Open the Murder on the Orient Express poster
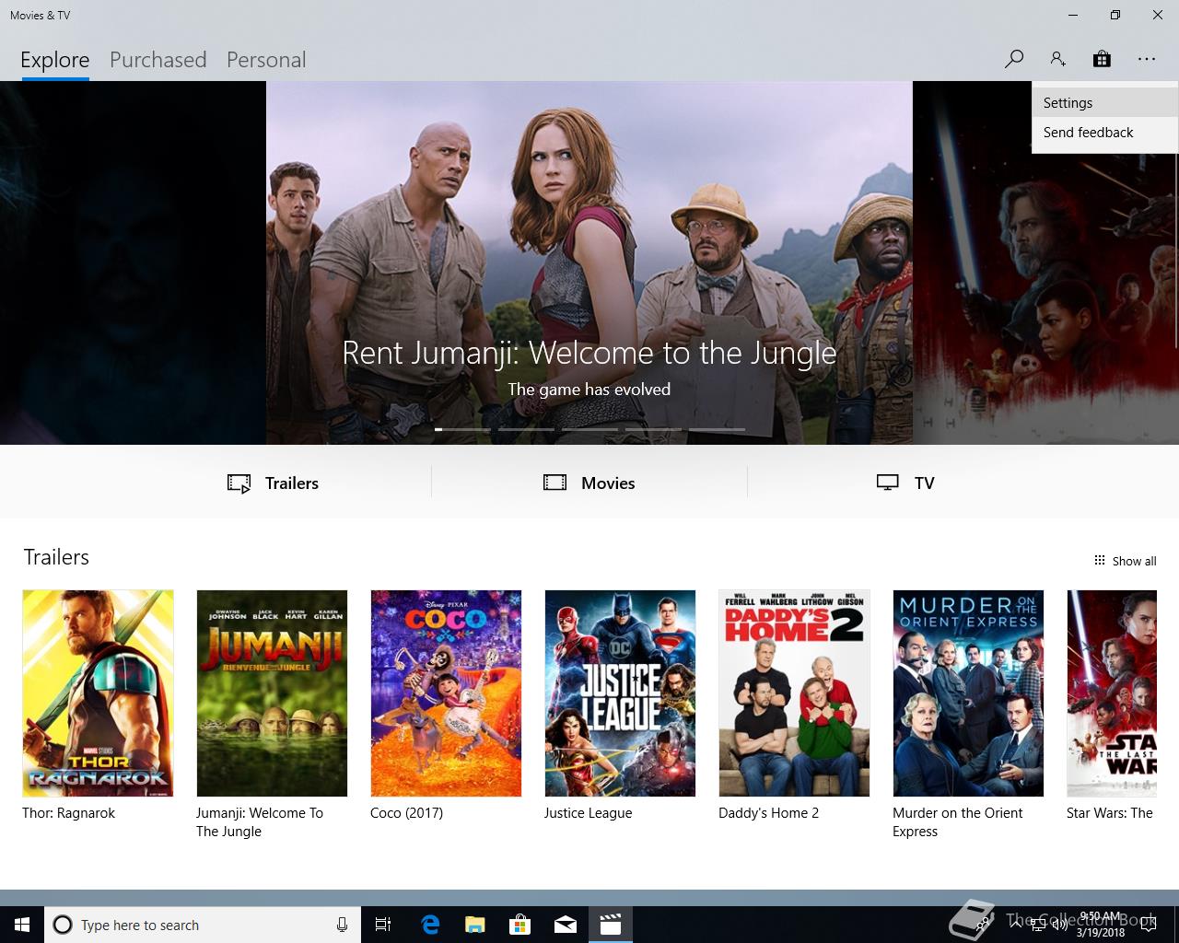The height and width of the screenshot is (943, 1179). click(x=968, y=693)
